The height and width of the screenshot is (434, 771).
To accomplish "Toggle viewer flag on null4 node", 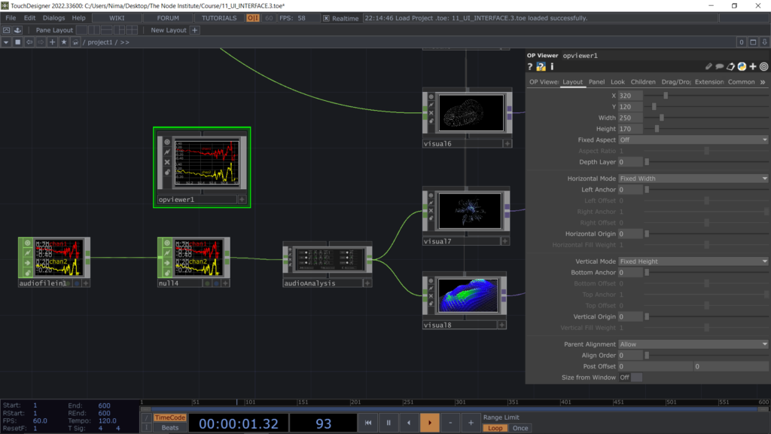I will pos(167,243).
